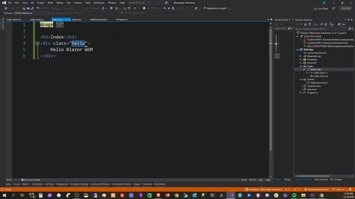355x199 pixels.
Task: Expand the wwwroot node
Action: [301, 63]
